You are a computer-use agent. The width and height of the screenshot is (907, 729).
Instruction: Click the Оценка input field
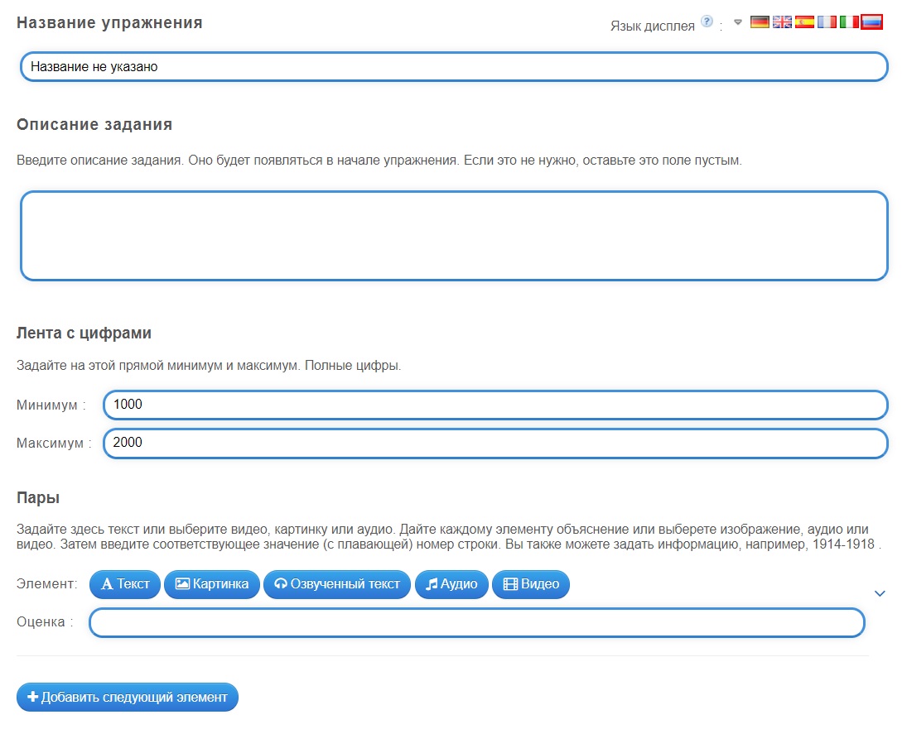click(x=476, y=623)
